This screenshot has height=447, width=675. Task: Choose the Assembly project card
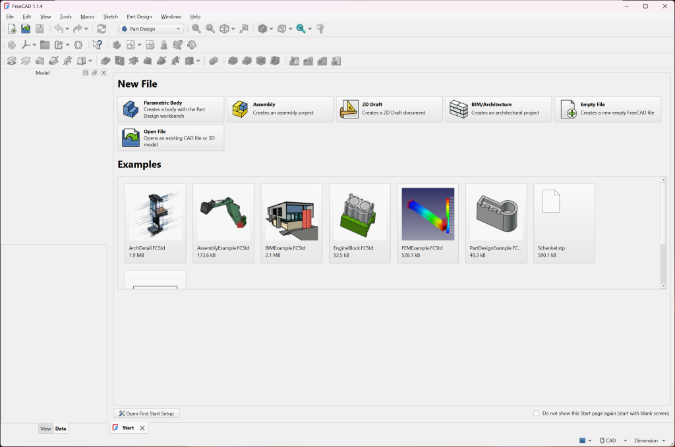coord(279,109)
